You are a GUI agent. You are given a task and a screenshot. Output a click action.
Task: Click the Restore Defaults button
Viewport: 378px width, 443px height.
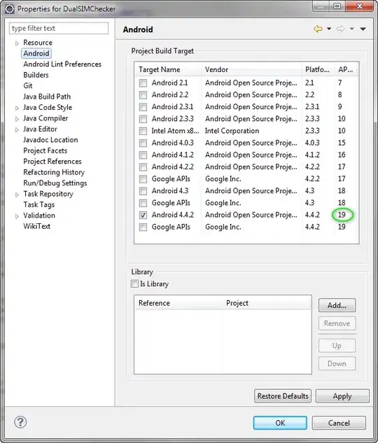click(x=283, y=396)
